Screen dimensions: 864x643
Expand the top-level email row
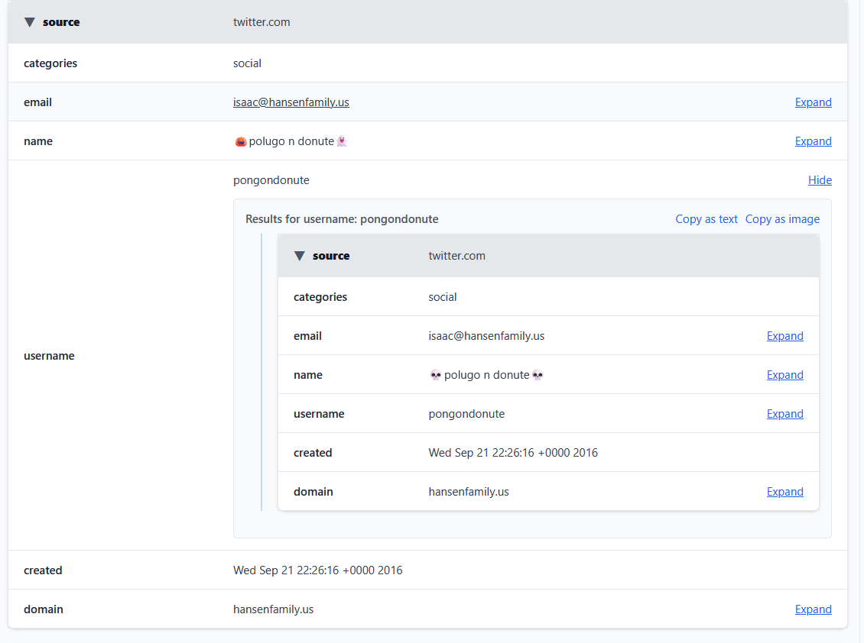click(813, 102)
